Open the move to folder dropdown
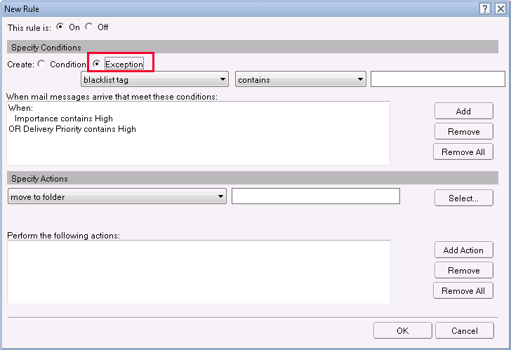Image resolution: width=511 pixels, height=350 pixels. pos(117,197)
